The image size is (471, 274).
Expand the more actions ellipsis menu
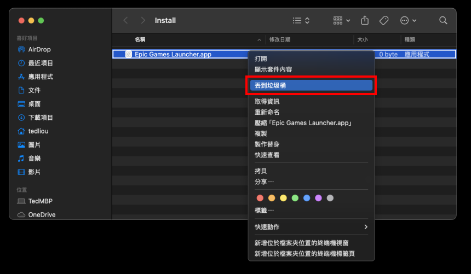[408, 20]
